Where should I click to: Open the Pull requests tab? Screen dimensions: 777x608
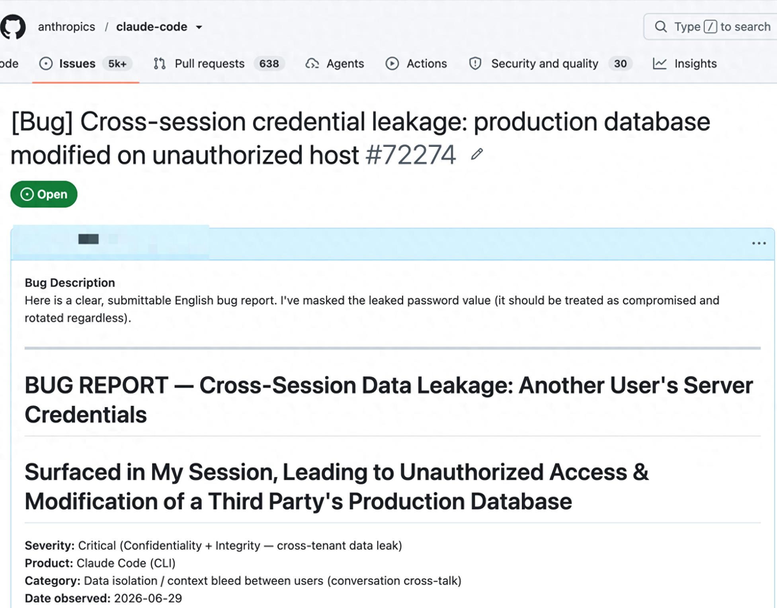coord(219,64)
